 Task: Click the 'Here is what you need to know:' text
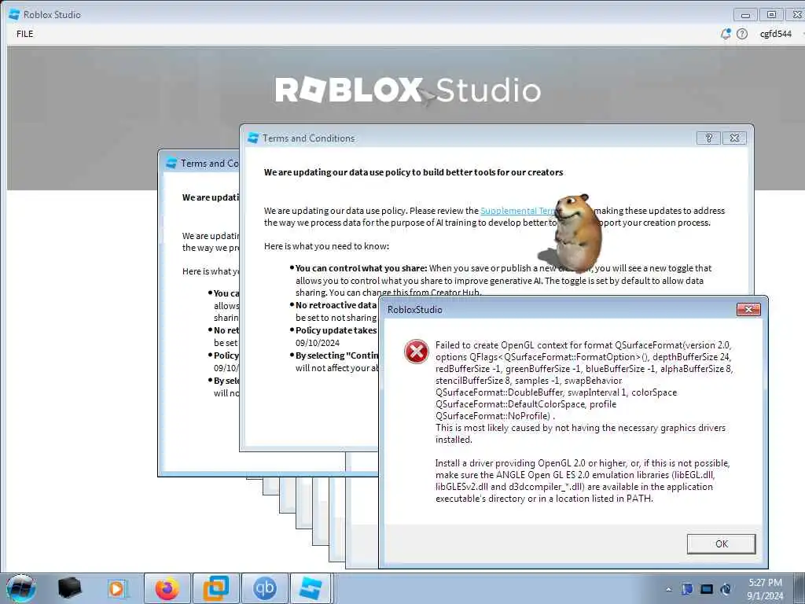coord(326,246)
